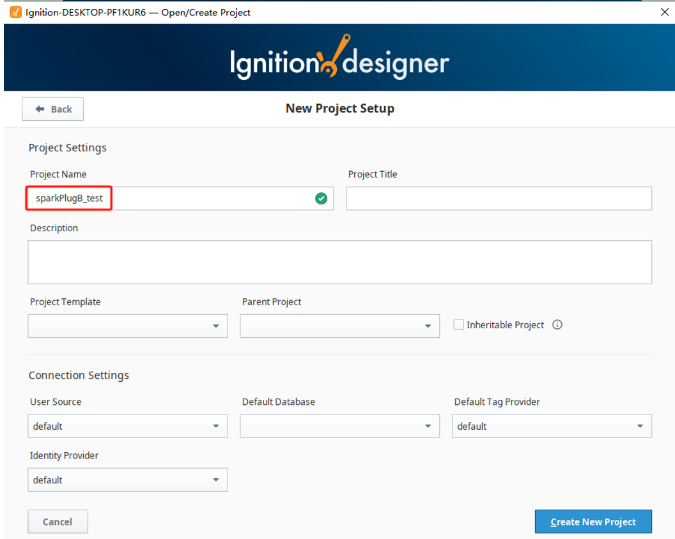Click the Description label
This screenshot has height=539, width=675.
point(54,228)
